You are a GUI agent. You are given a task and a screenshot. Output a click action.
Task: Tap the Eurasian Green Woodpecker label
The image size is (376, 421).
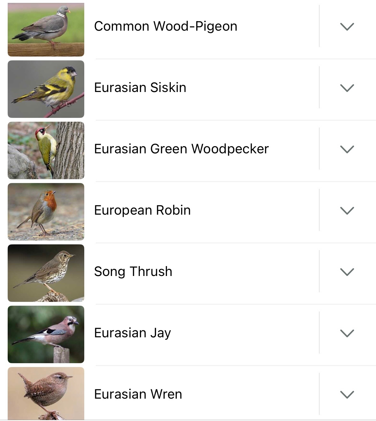181,149
